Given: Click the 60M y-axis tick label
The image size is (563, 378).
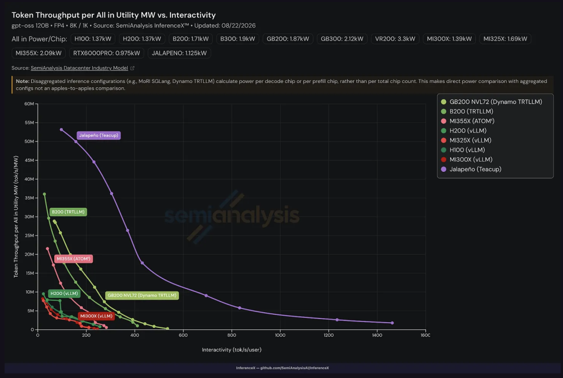Looking at the screenshot, I should 29,104.
